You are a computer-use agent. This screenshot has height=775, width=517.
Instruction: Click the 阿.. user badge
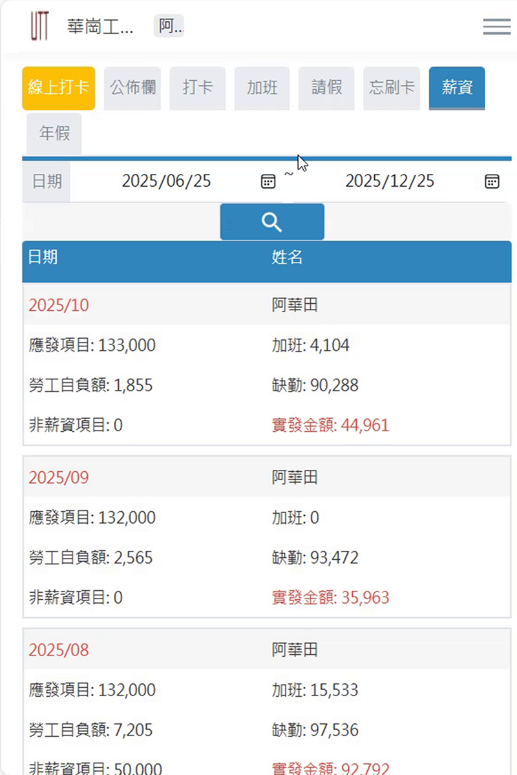(x=169, y=27)
